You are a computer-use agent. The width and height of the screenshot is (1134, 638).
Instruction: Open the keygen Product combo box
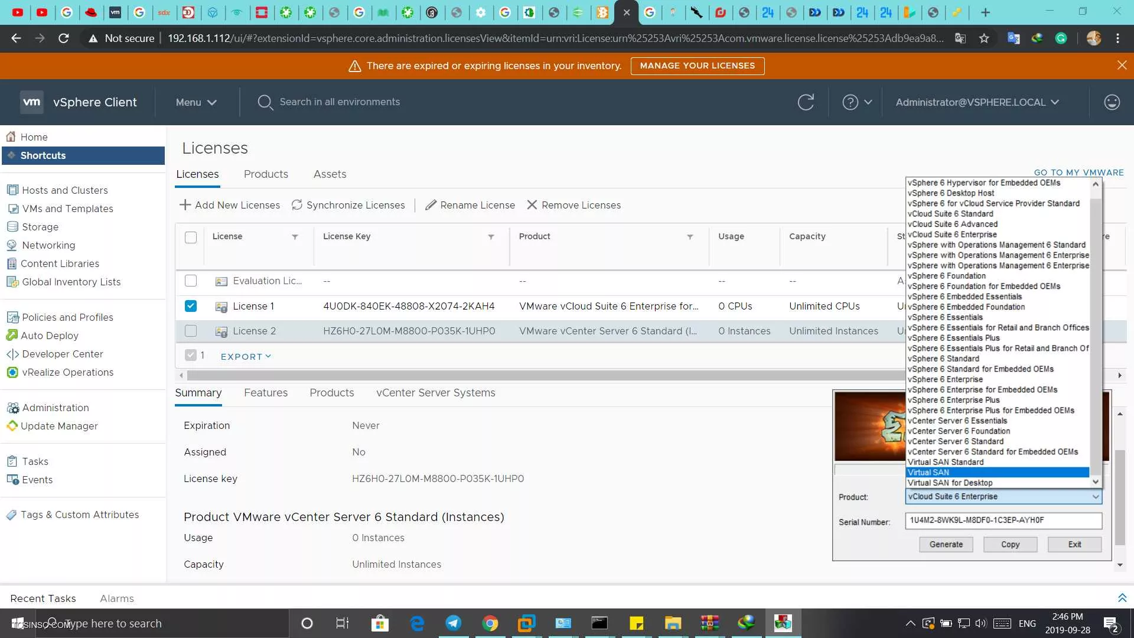point(1003,497)
